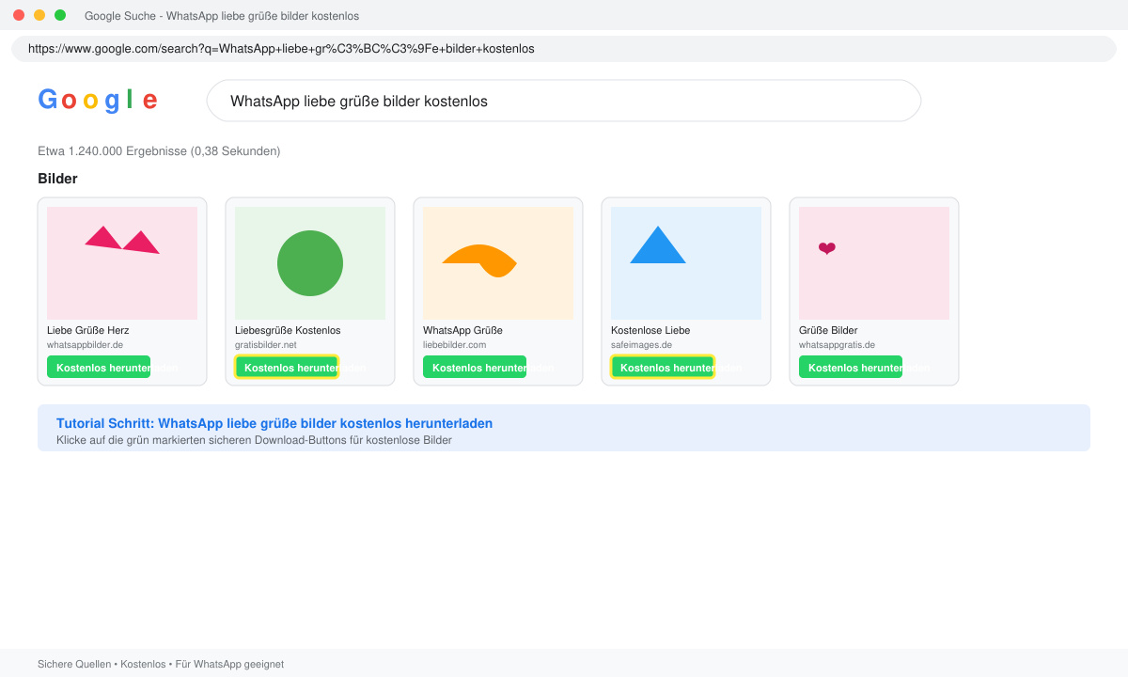This screenshot has width=1128, height=677.
Task: Click the red close window button
Action: 19,15
